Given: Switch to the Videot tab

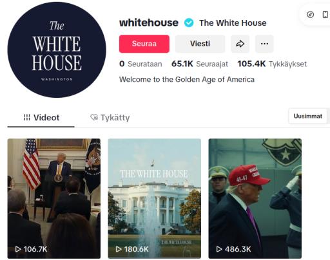Looking at the screenshot, I should click(41, 118).
